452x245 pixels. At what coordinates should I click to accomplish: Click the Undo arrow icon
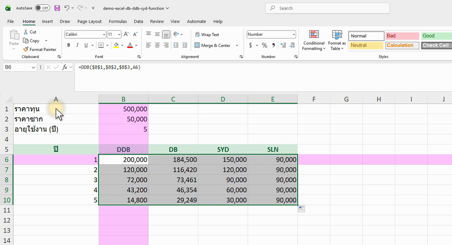[x=67, y=8]
